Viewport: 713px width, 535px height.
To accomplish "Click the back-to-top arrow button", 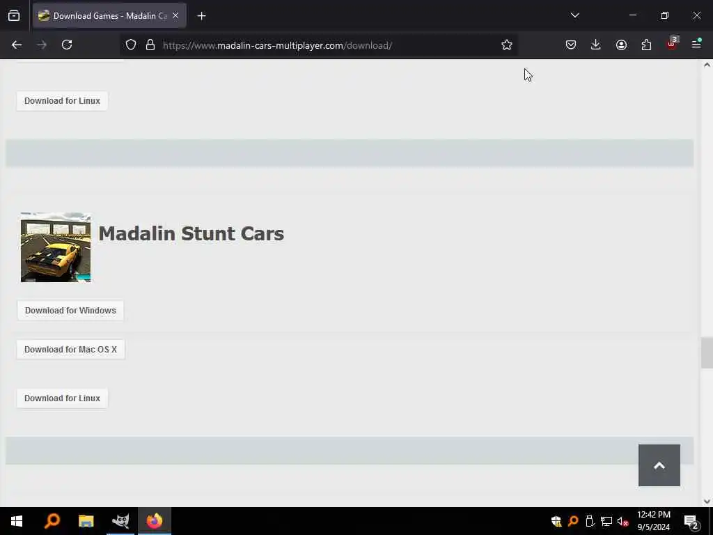I will (659, 465).
